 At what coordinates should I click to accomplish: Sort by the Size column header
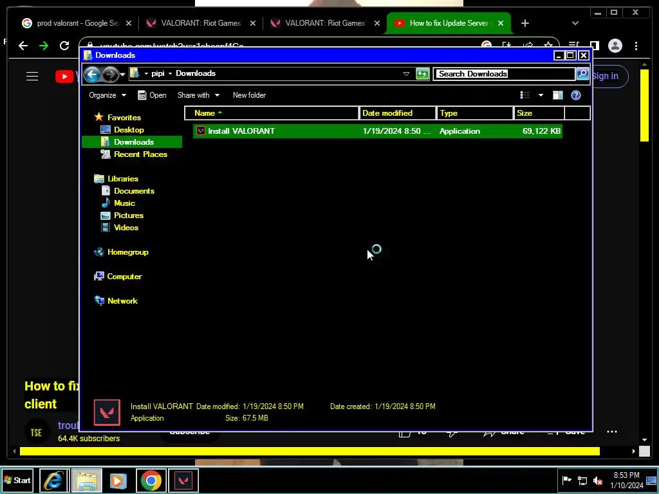pos(539,113)
